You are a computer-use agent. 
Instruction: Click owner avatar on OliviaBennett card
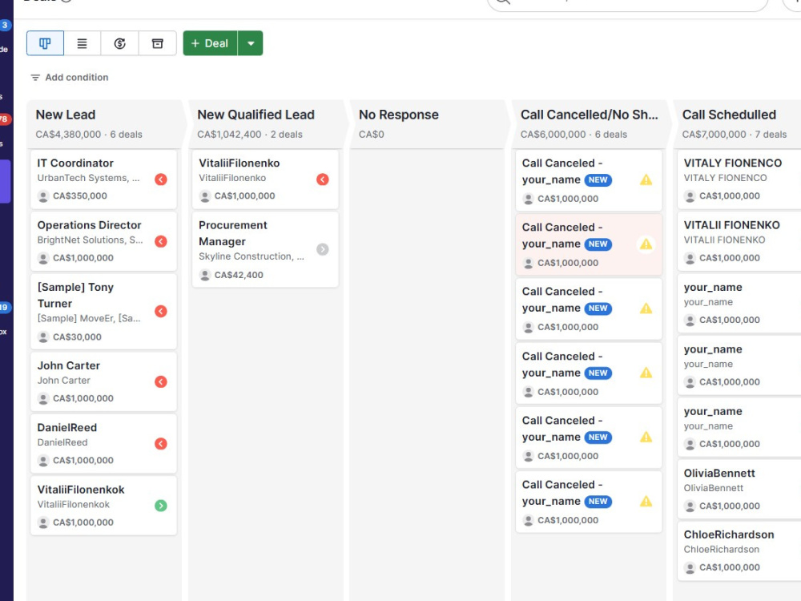[690, 506]
